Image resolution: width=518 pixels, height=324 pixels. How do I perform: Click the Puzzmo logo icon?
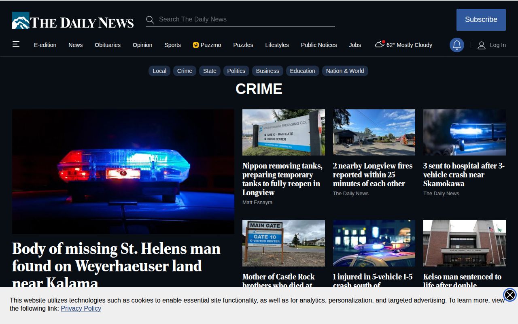pyautogui.click(x=196, y=45)
